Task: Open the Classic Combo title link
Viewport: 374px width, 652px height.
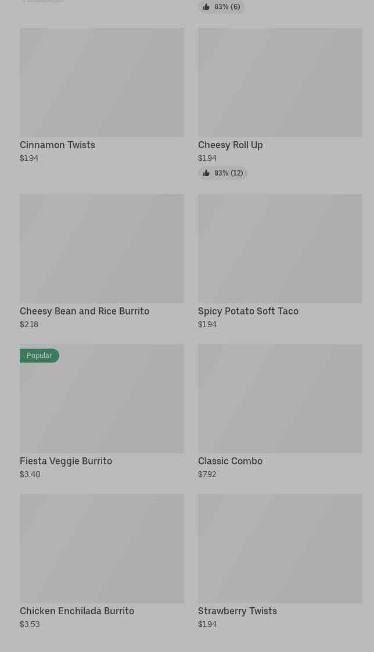Action: tap(230, 461)
